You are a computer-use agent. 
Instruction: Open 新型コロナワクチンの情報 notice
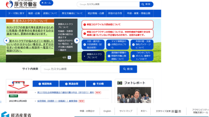click(118, 33)
